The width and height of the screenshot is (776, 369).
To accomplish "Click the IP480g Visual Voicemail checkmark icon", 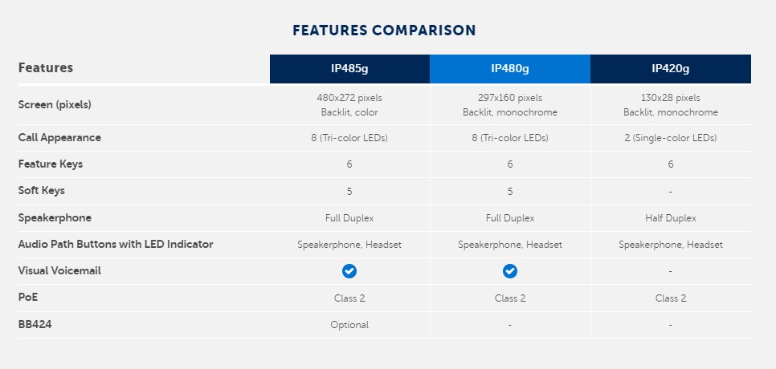I will point(510,270).
